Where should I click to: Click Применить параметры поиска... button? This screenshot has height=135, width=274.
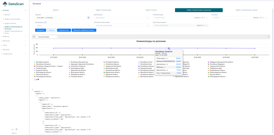84,30
